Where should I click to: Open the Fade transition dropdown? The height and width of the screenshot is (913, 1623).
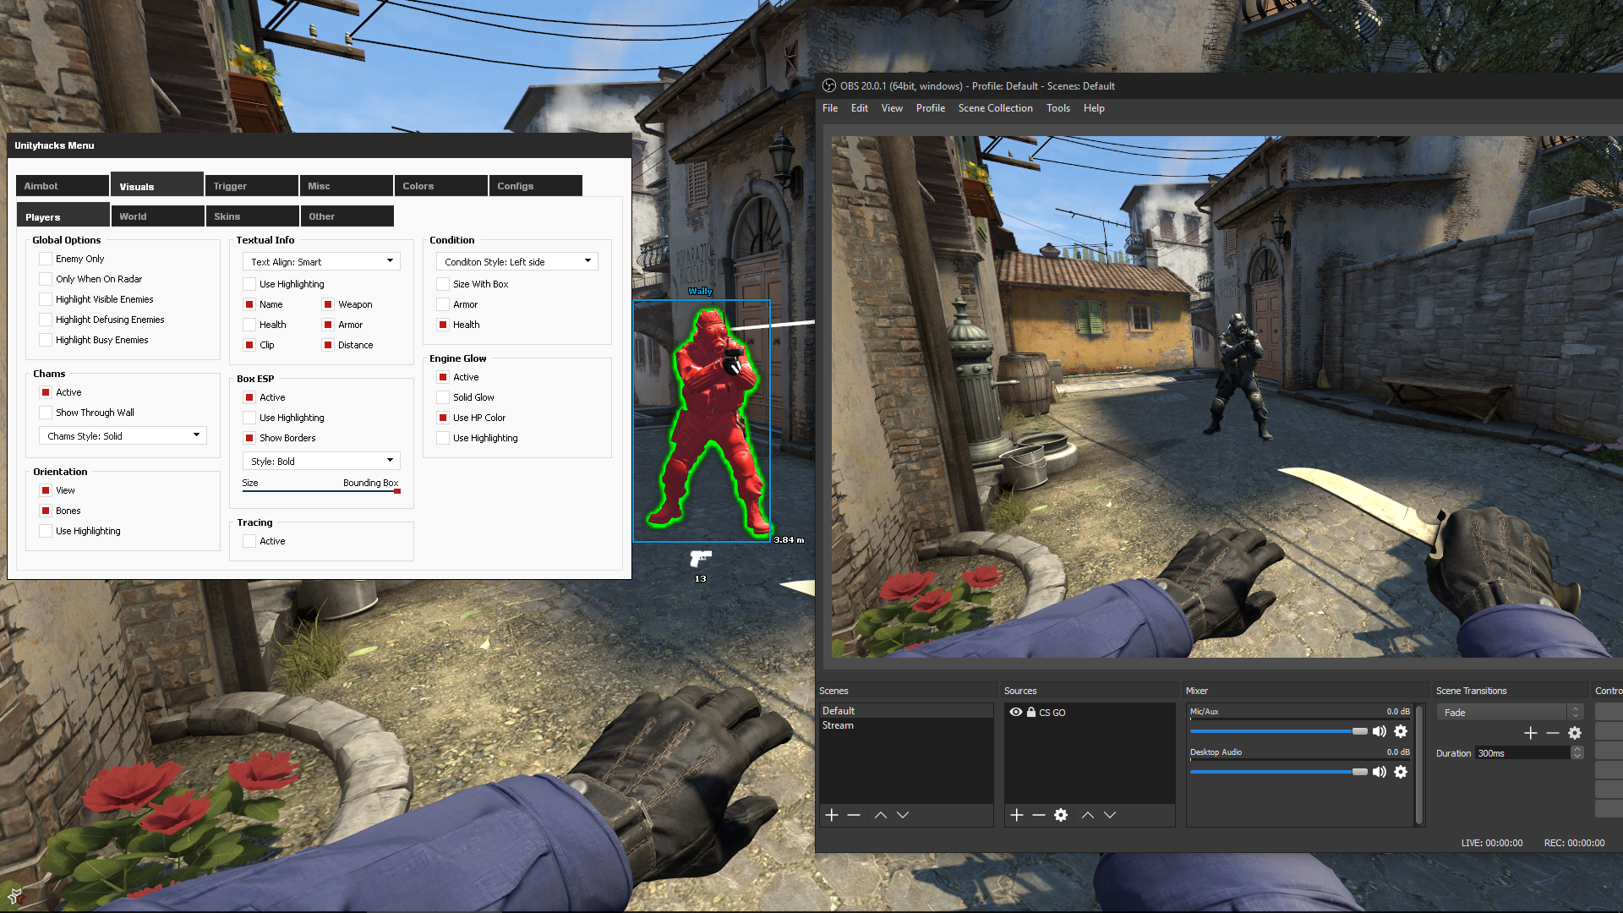click(1508, 713)
